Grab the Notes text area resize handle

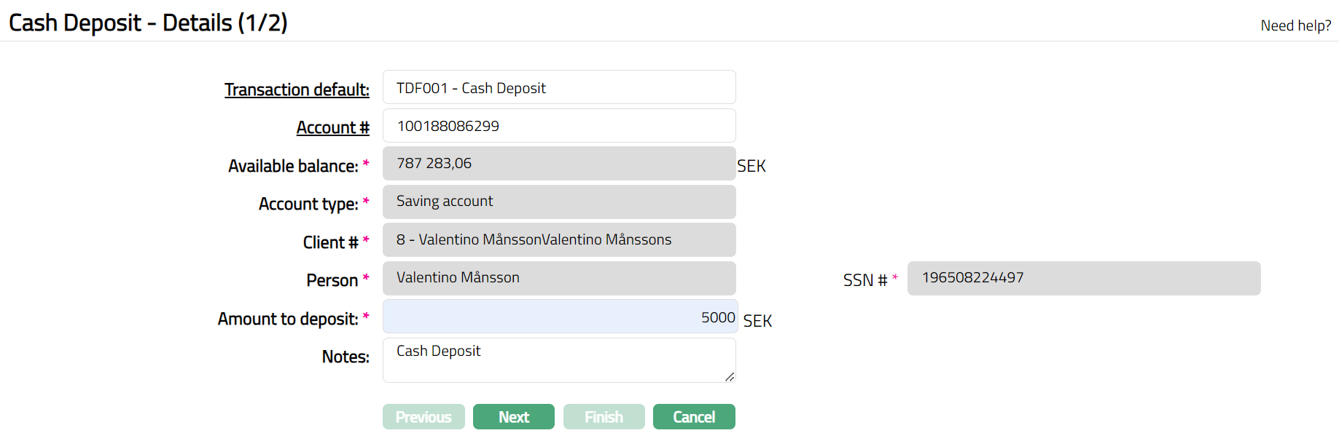click(x=730, y=377)
